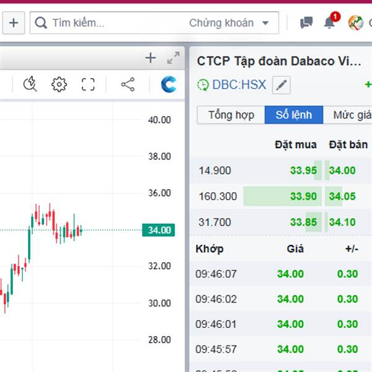The height and width of the screenshot is (372, 372).
Task: Switch to the Sổ lệnh tab
Action: click(294, 115)
